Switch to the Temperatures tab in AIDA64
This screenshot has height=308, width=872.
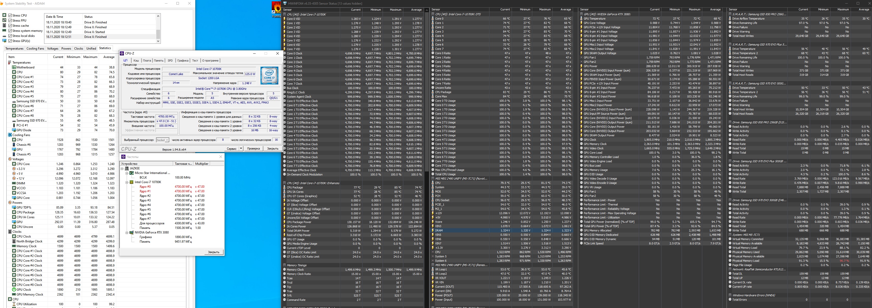coord(15,49)
